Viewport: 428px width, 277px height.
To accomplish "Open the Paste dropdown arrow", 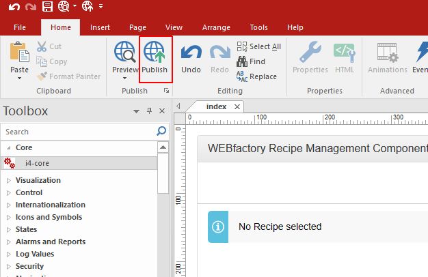I will pos(19,78).
